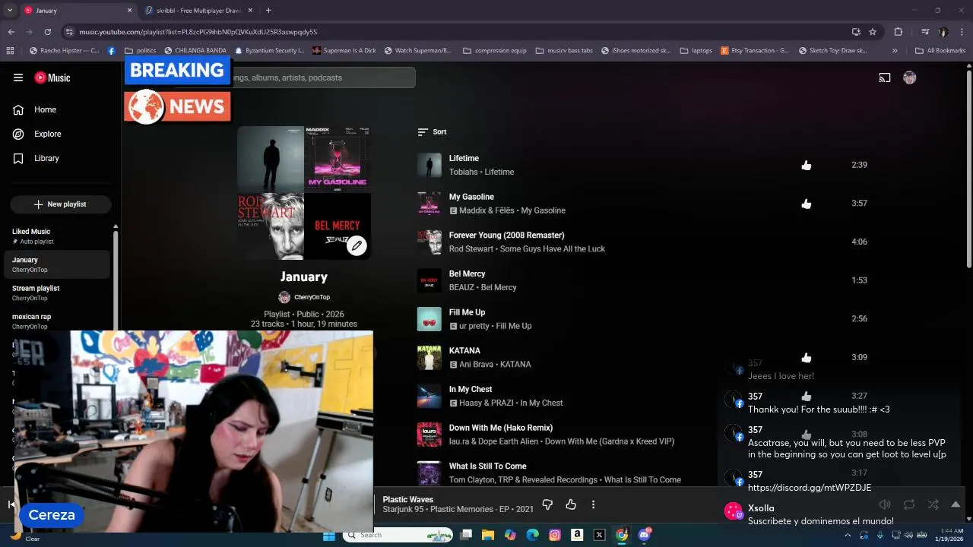Click the Lifetime album thumbnail
This screenshot has width=973, height=547.
[x=429, y=165]
